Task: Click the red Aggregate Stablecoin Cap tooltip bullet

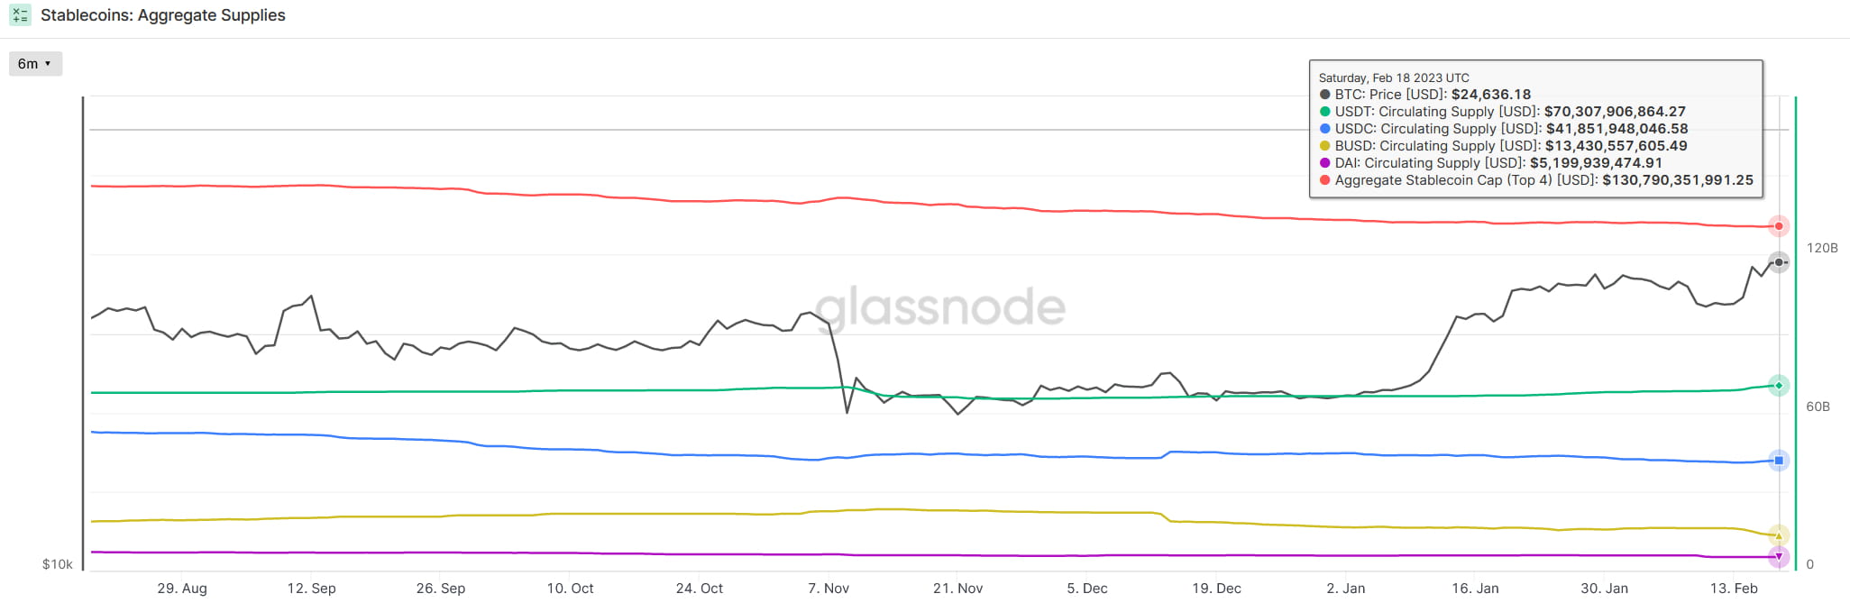Action: [x=1324, y=180]
